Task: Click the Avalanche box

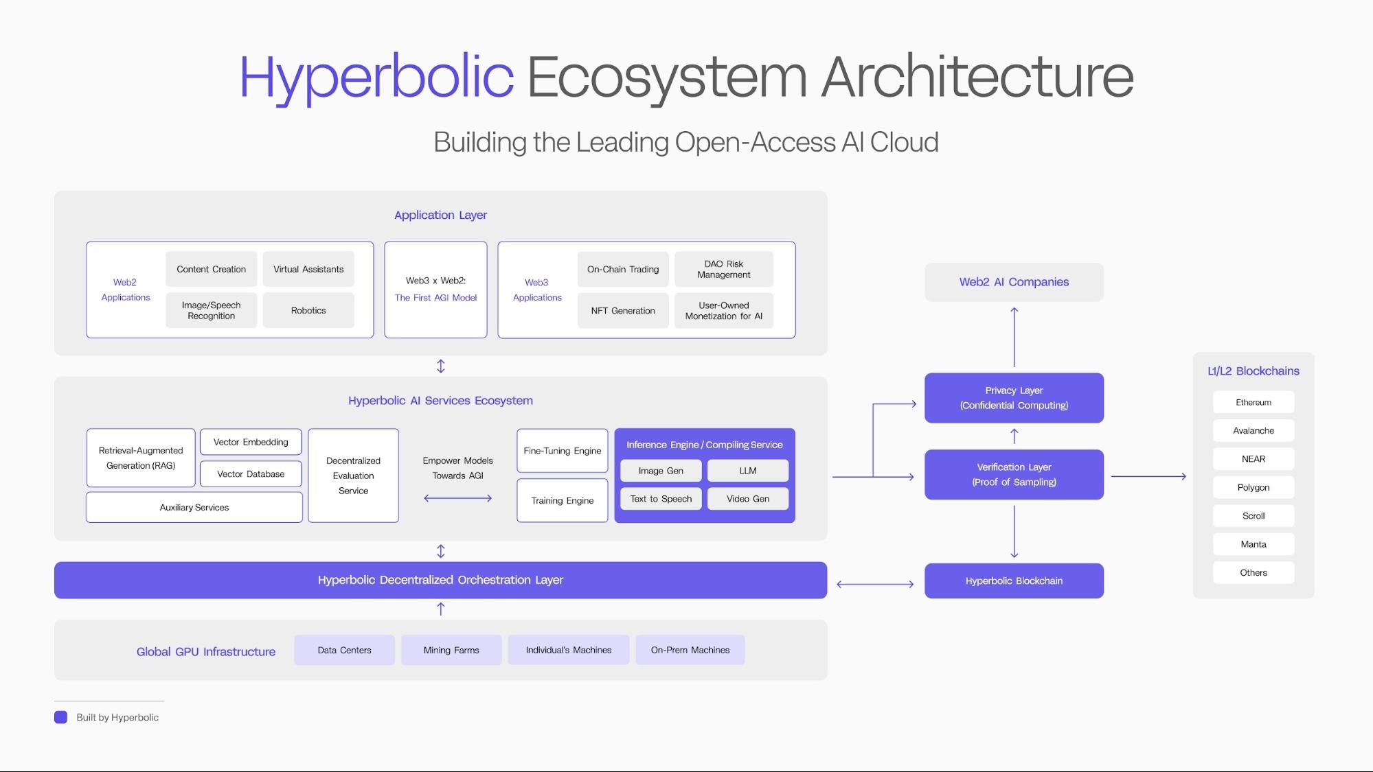Action: coord(1253,430)
